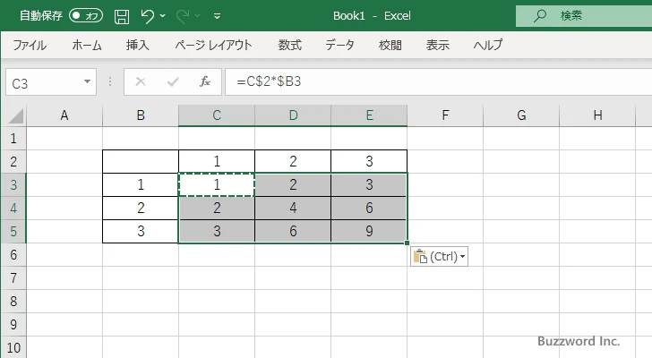This screenshot has width=652, height=358.
Task: Click cell E5 containing 9
Action: click(369, 231)
